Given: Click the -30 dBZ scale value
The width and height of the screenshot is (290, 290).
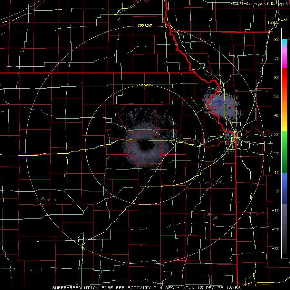Looking at the screenshot, I should pyautogui.click(x=275, y=248).
